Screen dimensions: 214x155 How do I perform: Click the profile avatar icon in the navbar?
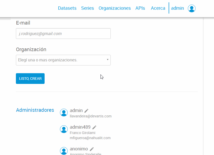click(192, 8)
